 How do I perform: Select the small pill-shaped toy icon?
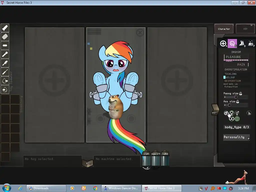click(5, 45)
